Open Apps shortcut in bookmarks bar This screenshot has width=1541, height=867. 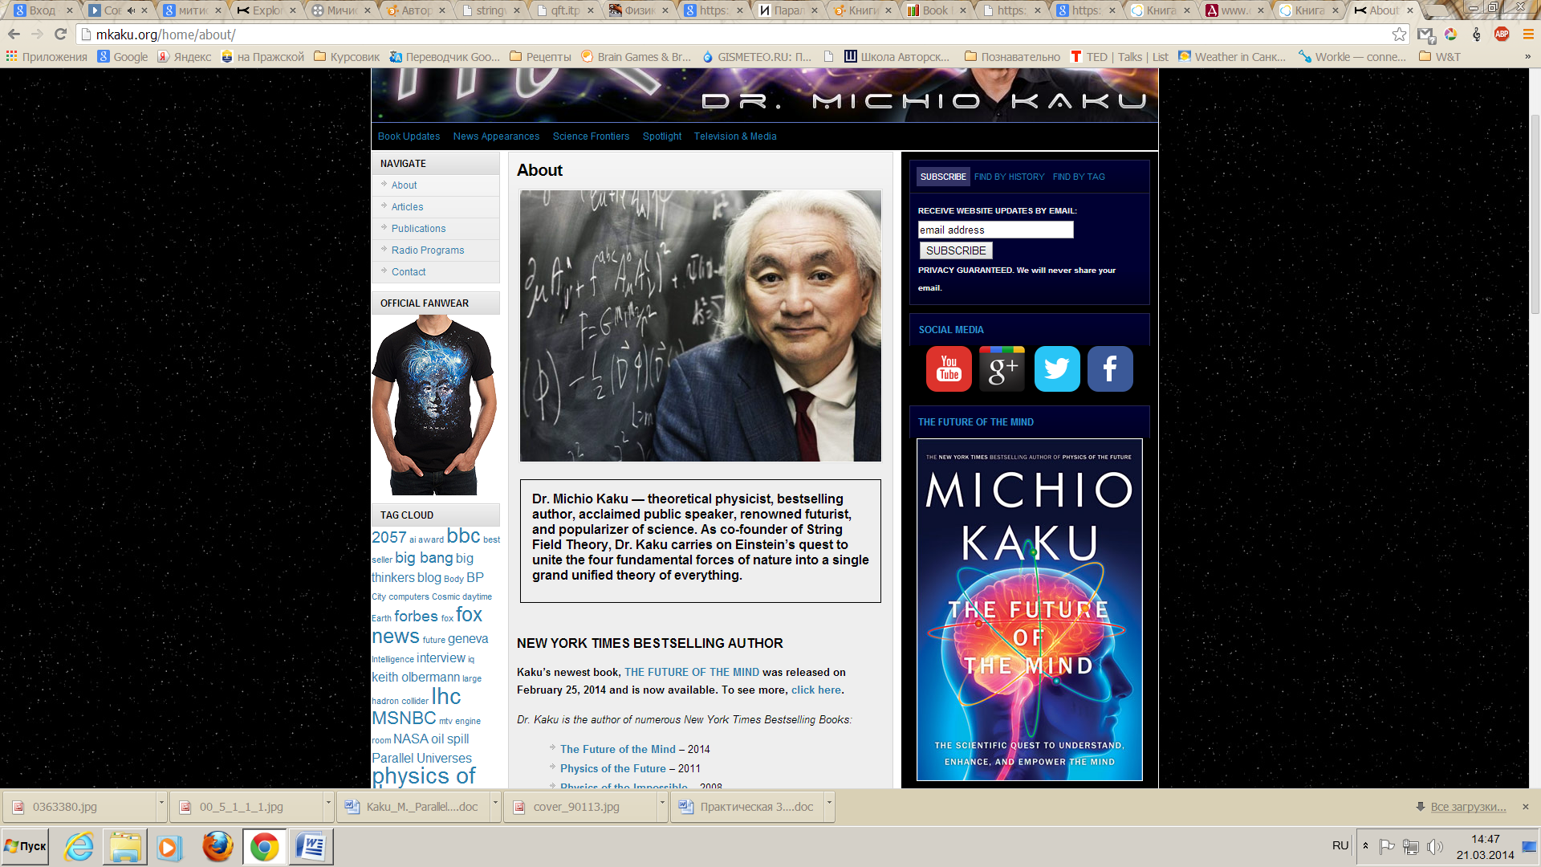(x=47, y=57)
